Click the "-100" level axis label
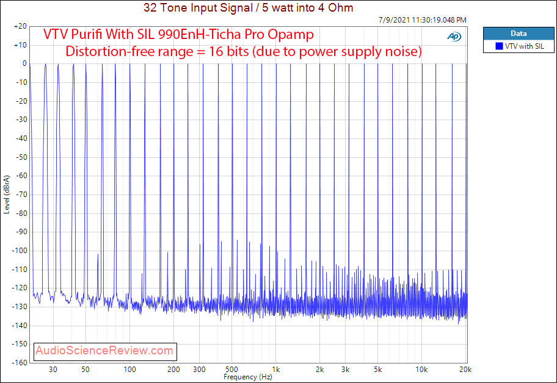 (20, 251)
